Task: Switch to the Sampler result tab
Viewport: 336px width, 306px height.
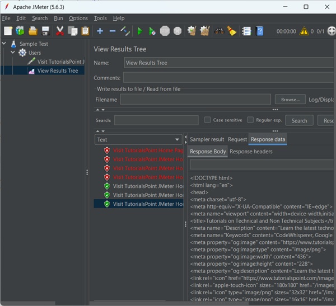Action: pyautogui.click(x=207, y=139)
